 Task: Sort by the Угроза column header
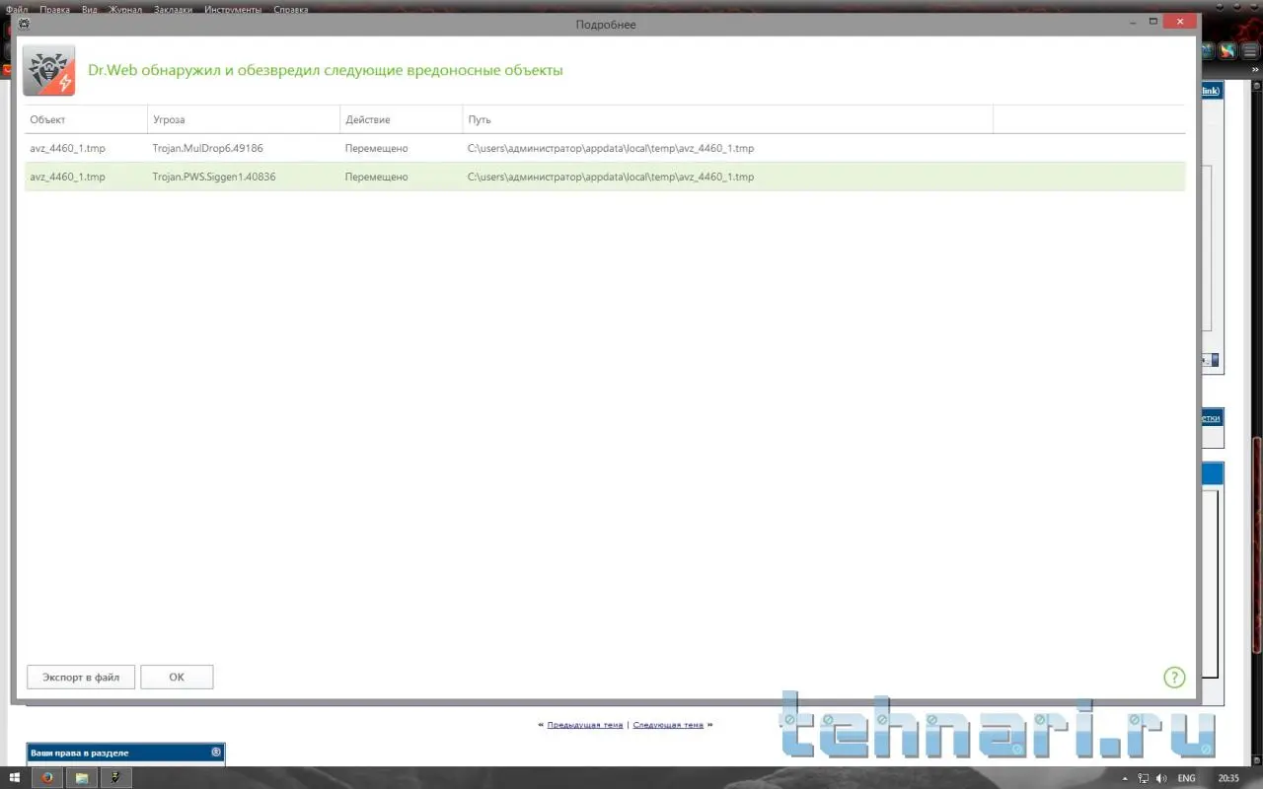pyautogui.click(x=244, y=119)
